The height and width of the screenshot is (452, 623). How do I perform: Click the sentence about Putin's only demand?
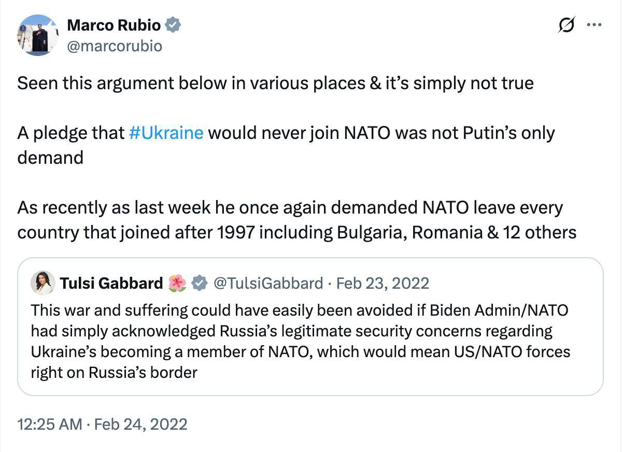tap(286, 133)
